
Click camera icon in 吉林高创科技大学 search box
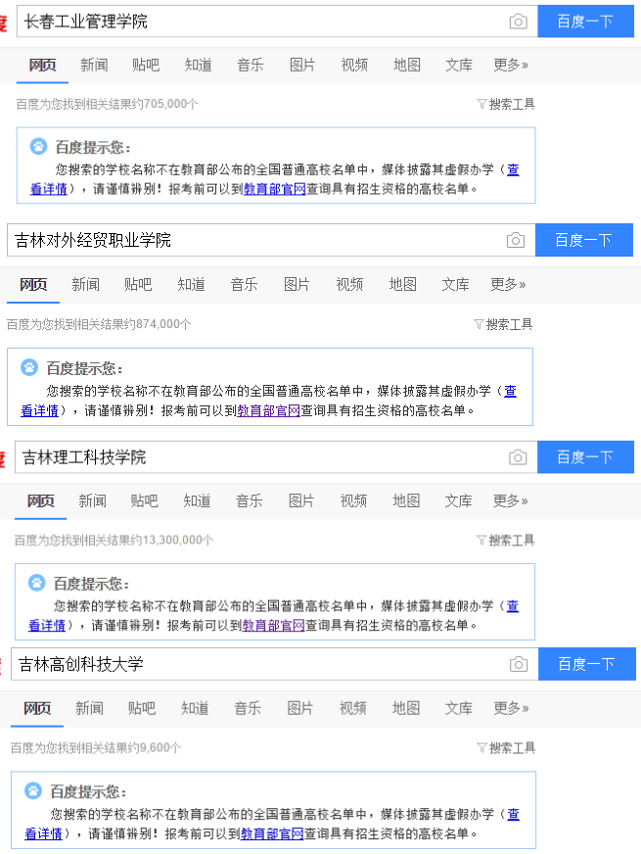(x=519, y=664)
